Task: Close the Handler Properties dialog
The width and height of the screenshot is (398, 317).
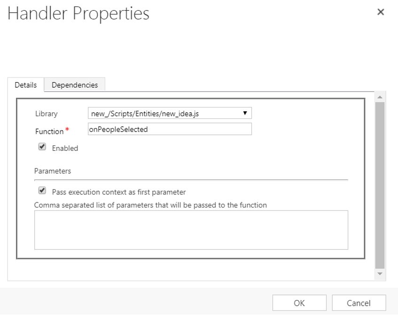Action: click(x=381, y=12)
